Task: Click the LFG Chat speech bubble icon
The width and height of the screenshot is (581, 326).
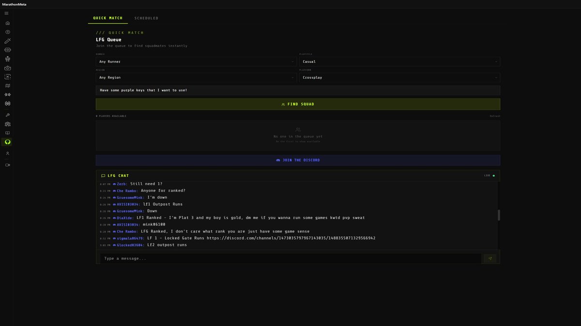Action: coord(103,176)
